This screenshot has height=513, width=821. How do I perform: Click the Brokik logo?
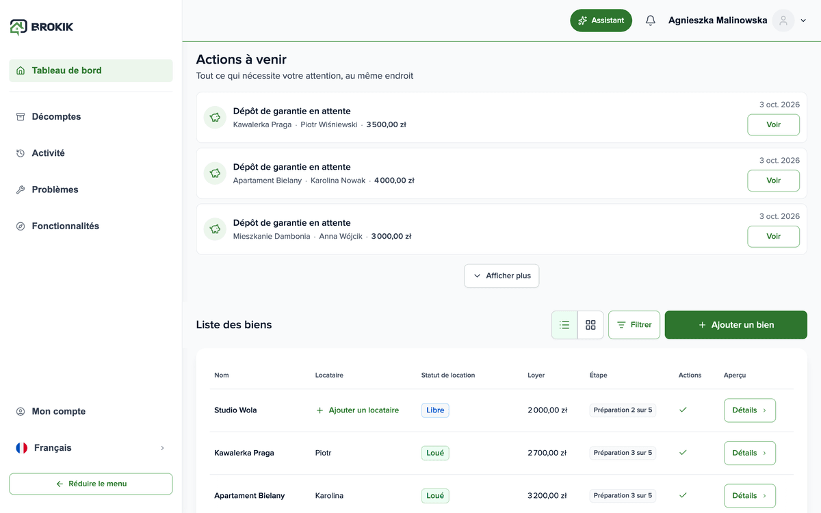pos(42,27)
